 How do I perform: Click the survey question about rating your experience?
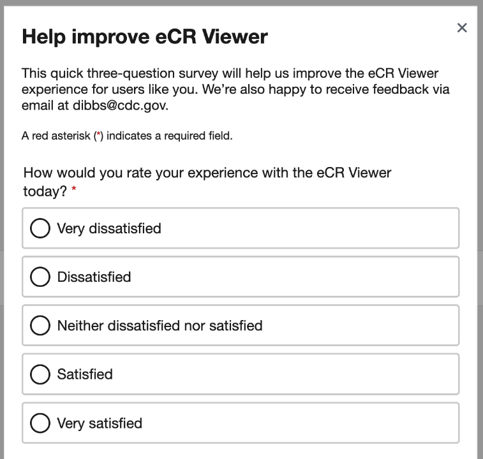pyautogui.click(x=207, y=173)
